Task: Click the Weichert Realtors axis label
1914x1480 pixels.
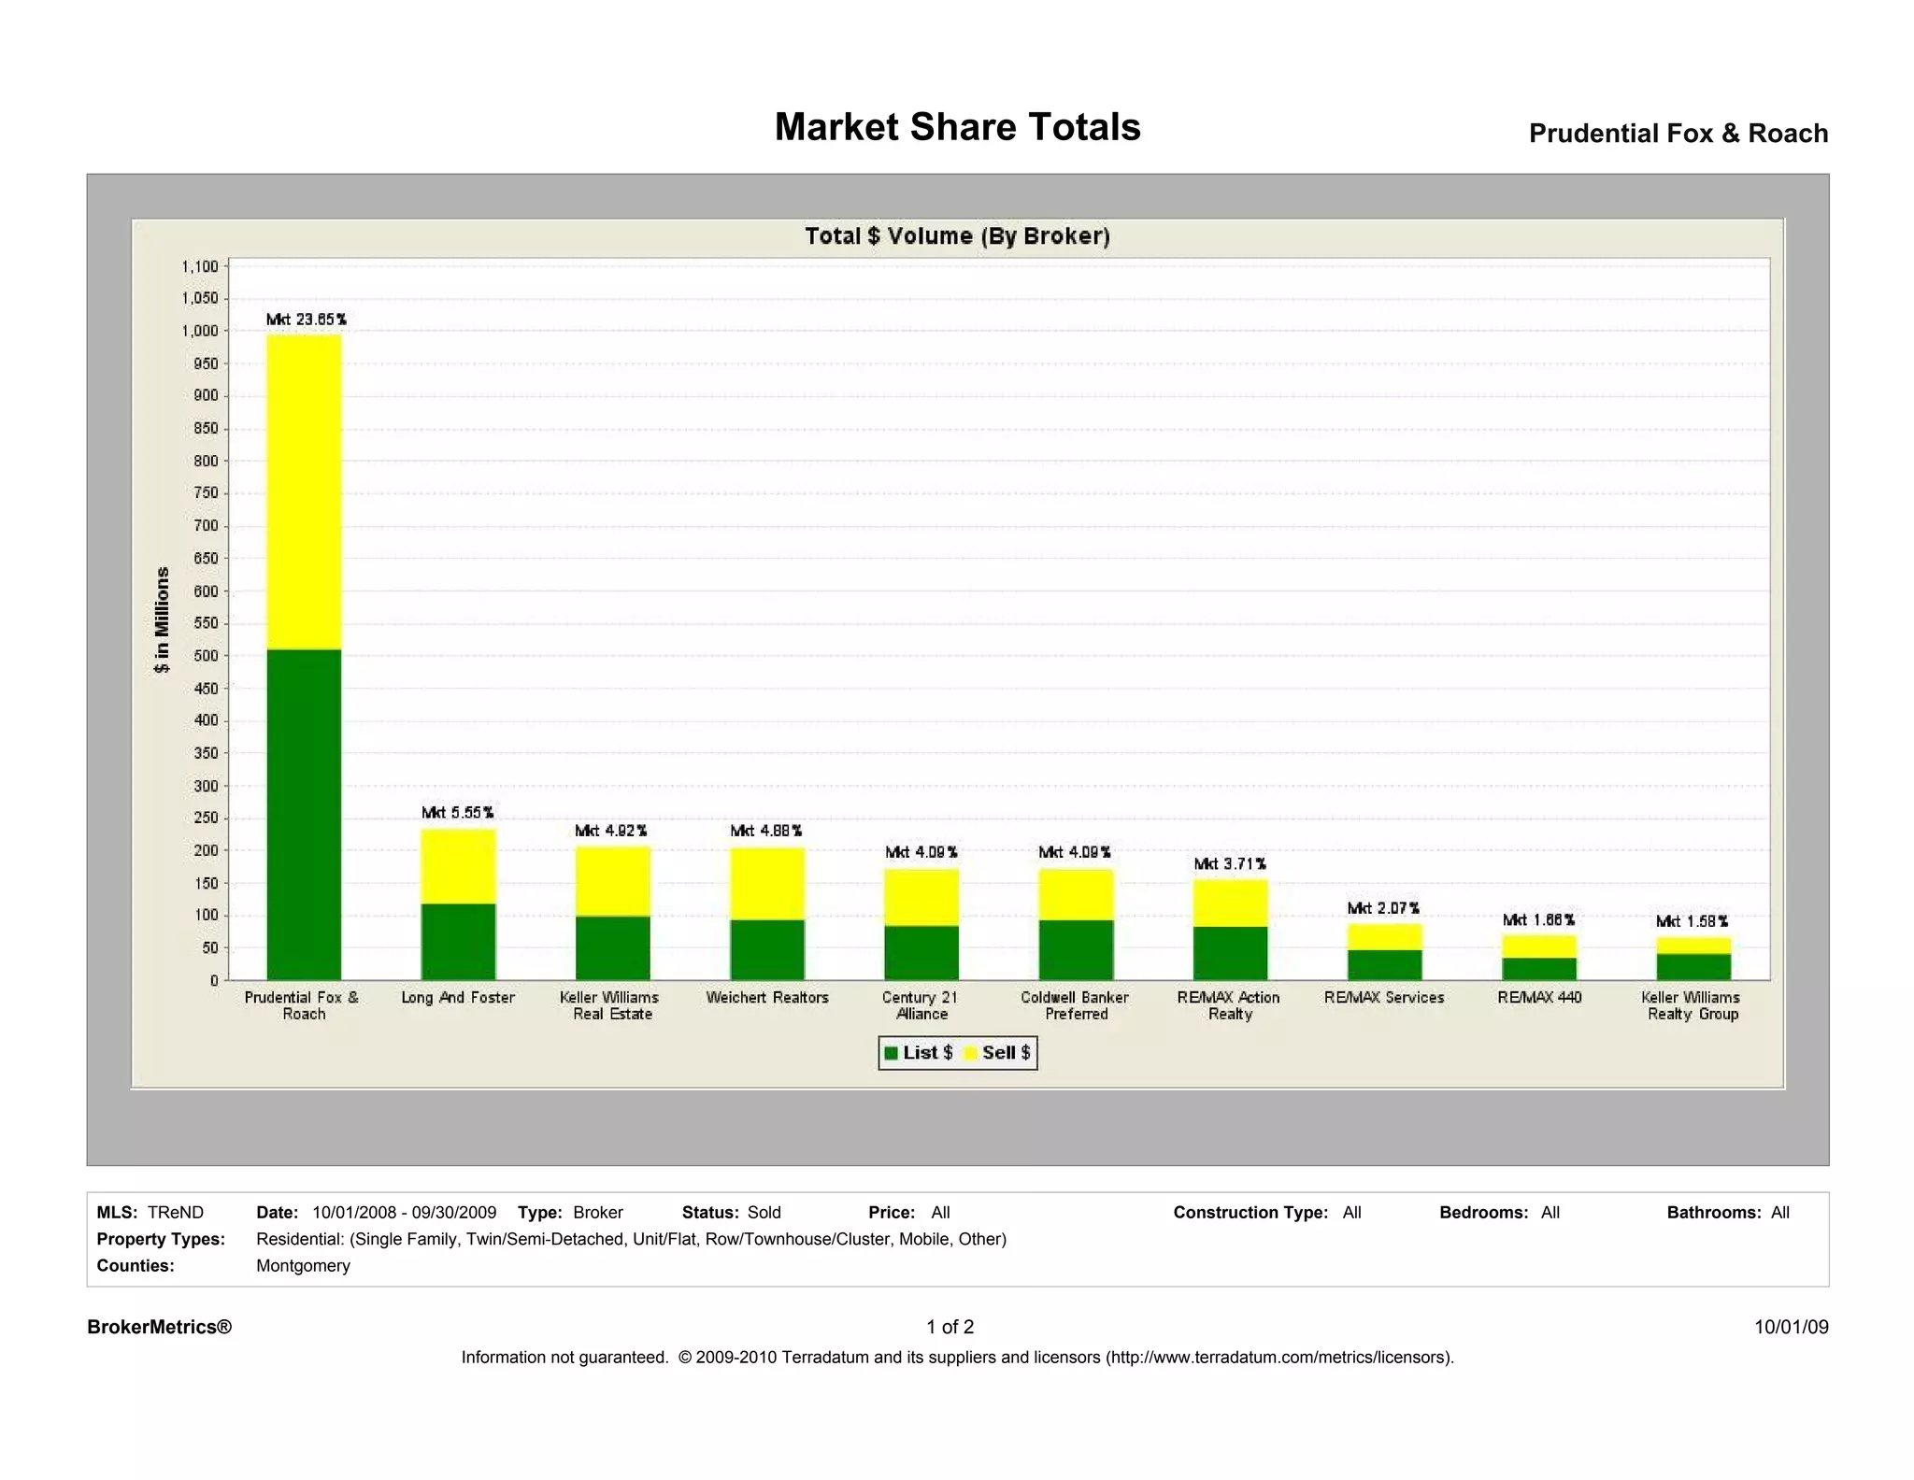Action: [x=767, y=998]
